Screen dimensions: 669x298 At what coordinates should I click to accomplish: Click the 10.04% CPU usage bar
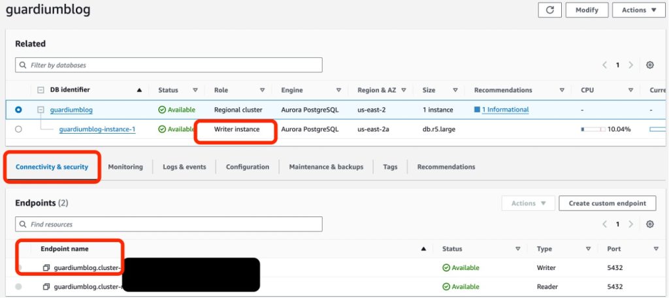[x=593, y=129]
